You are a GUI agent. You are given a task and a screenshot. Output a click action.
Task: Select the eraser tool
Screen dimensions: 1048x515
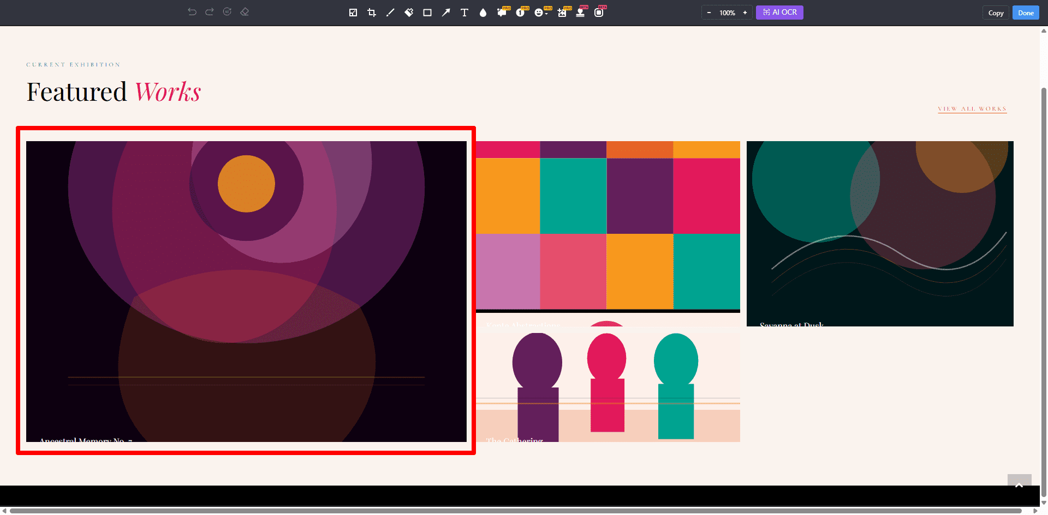click(x=245, y=12)
